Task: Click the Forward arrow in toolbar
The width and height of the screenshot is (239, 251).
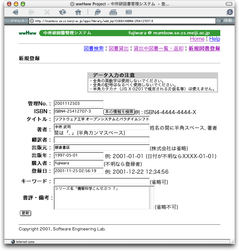Action: tap(31, 12)
